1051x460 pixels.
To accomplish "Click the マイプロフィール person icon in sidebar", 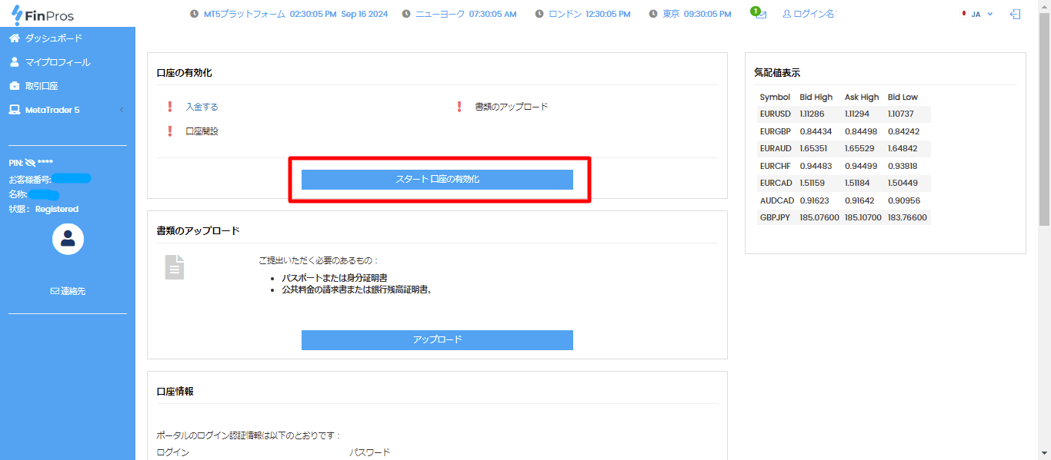I will (15, 61).
